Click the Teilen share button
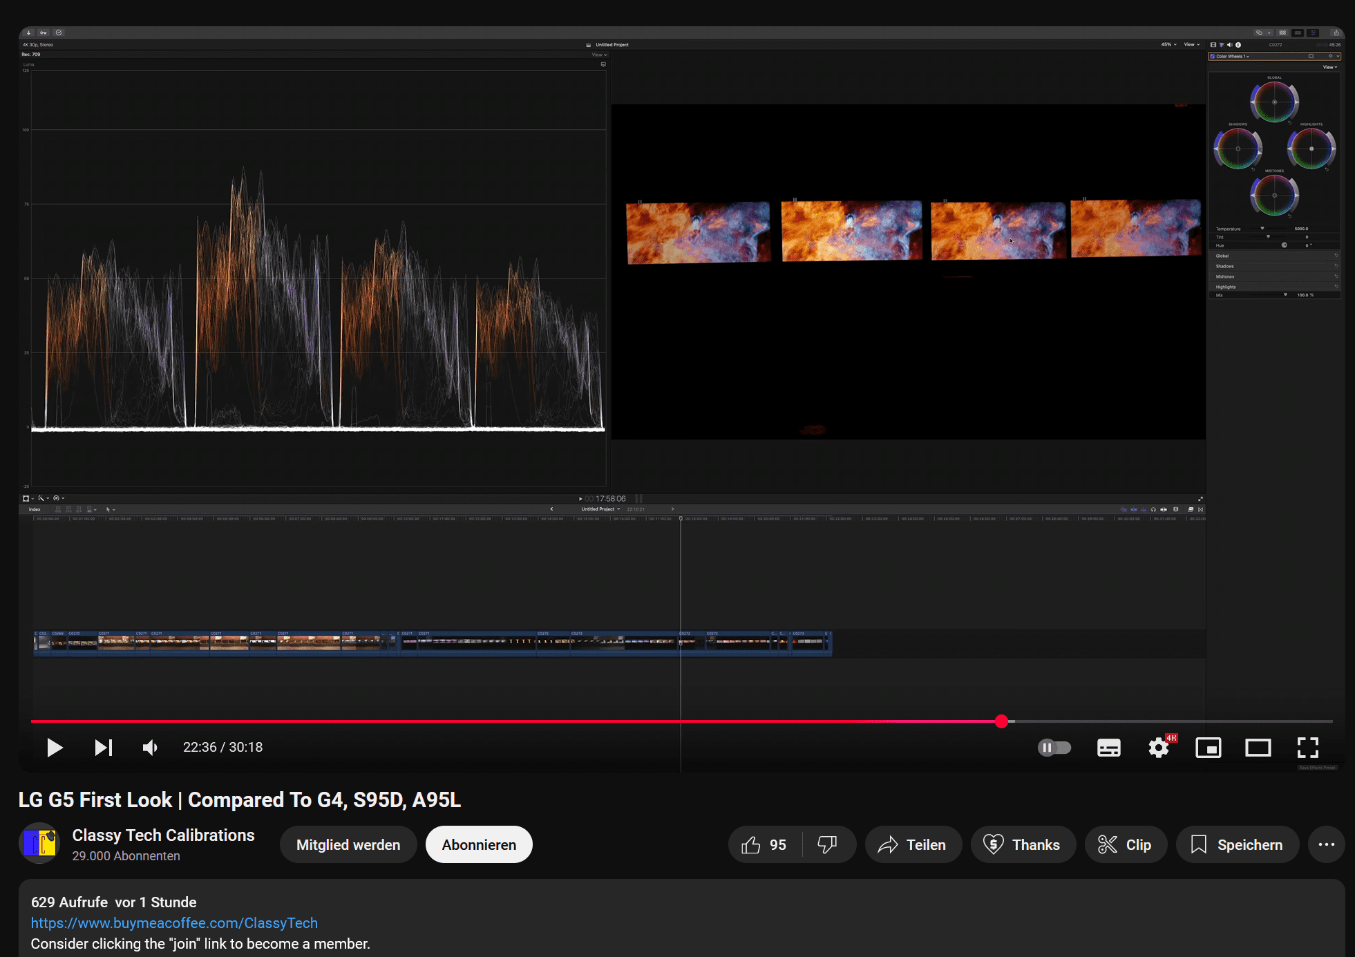 pyautogui.click(x=913, y=844)
